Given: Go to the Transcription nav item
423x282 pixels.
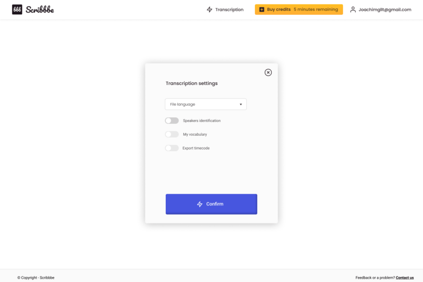Looking at the screenshot, I should (x=229, y=9).
